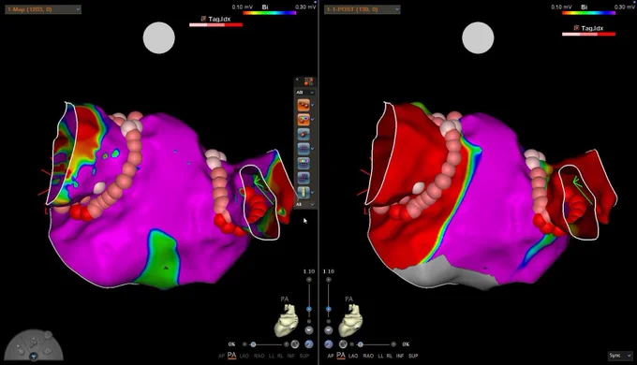Image resolution: width=637 pixels, height=365 pixels.
Task: Select PA view in right pane
Action: (341, 356)
